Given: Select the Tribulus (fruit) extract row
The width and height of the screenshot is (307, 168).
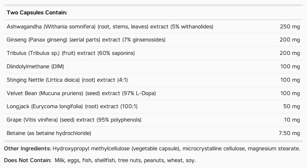Looking at the screenshot, I should point(153,53).
